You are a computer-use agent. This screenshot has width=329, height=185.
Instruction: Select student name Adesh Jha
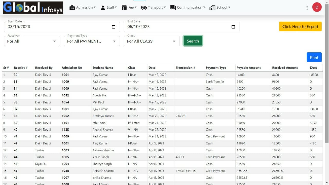pos(99,95)
